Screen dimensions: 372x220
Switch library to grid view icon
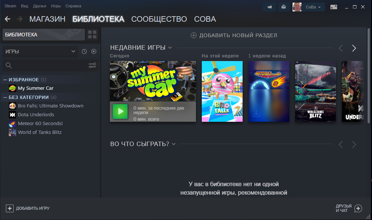92,35
